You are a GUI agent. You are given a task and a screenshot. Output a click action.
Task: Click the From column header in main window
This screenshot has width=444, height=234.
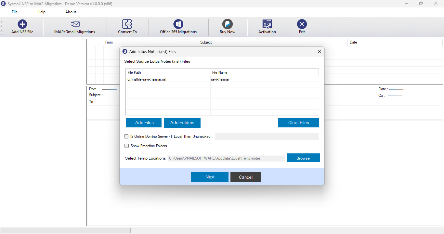click(x=151, y=42)
